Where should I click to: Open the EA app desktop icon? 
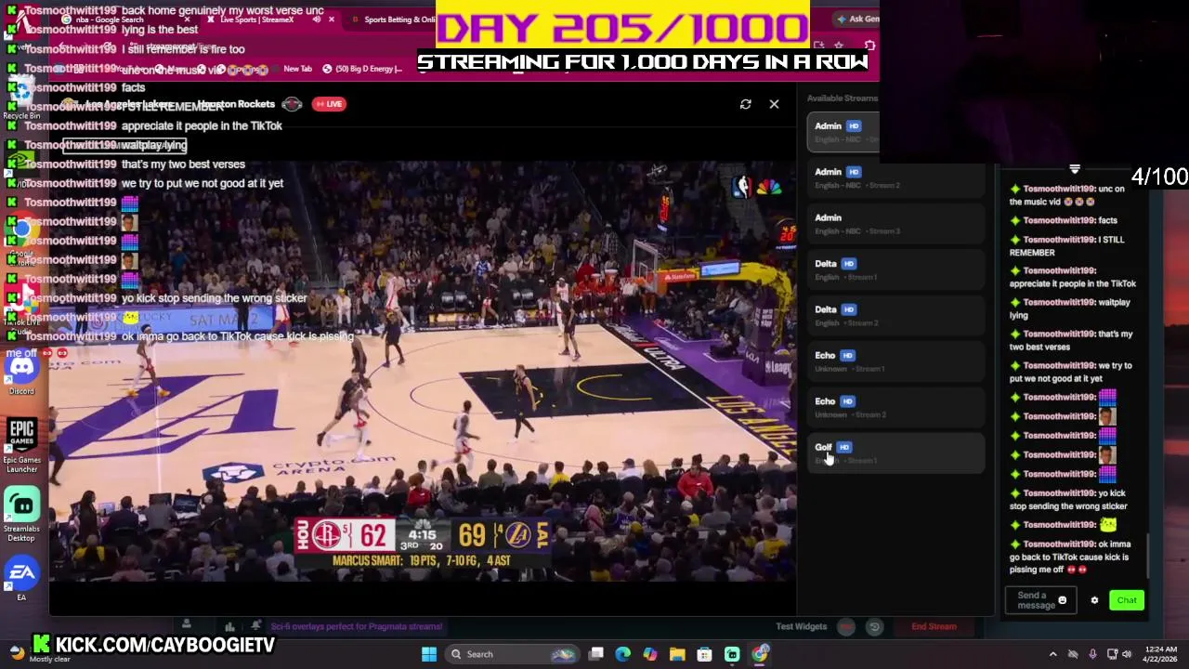(21, 579)
